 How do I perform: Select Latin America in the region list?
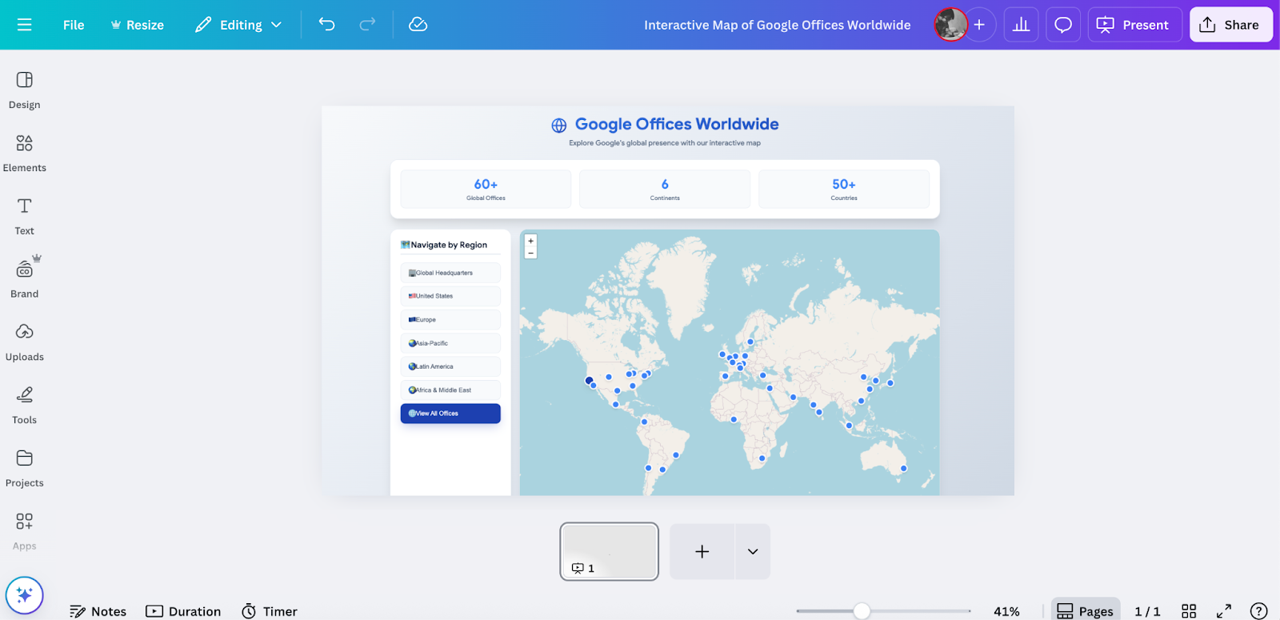tap(450, 366)
